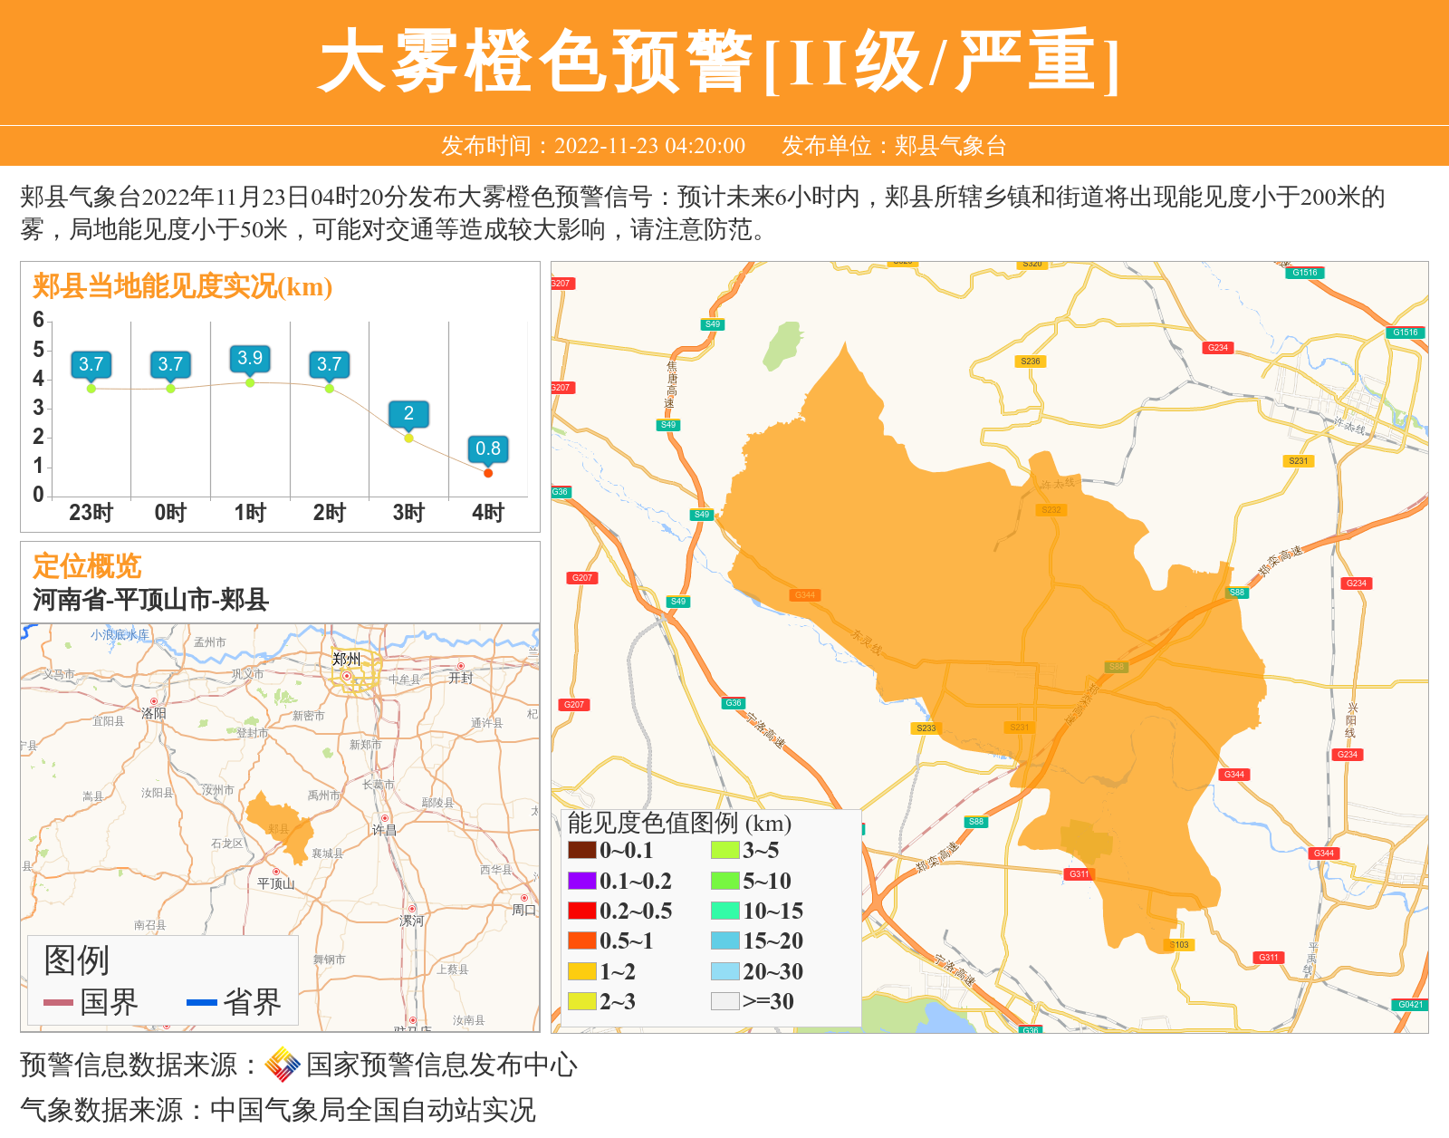Click the 郑州 city marker on overview map
Viewport: 1449px width, 1138px height.
point(346,675)
